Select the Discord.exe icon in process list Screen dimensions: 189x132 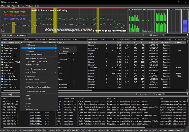[2, 76]
